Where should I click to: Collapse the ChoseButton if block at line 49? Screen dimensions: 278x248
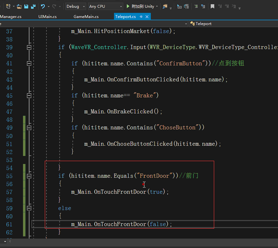(29, 128)
